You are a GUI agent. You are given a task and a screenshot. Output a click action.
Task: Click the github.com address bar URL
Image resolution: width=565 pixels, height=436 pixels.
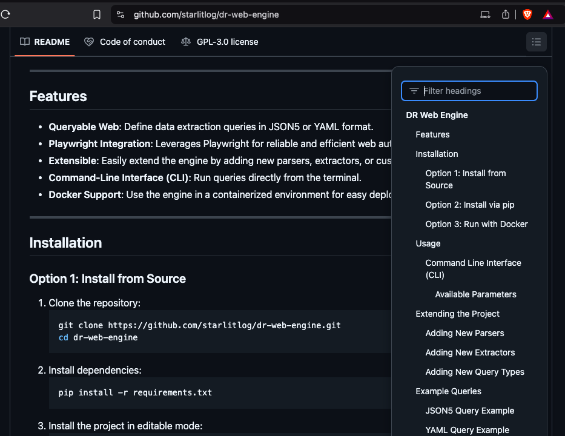(206, 15)
